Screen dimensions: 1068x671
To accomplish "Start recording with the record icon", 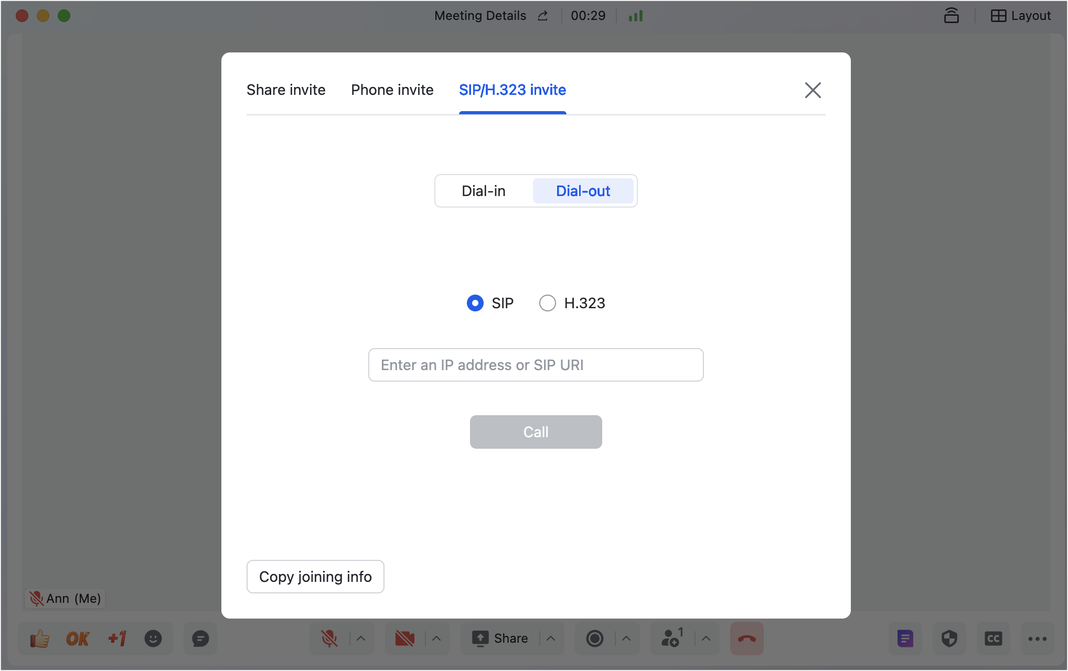I will pos(595,638).
